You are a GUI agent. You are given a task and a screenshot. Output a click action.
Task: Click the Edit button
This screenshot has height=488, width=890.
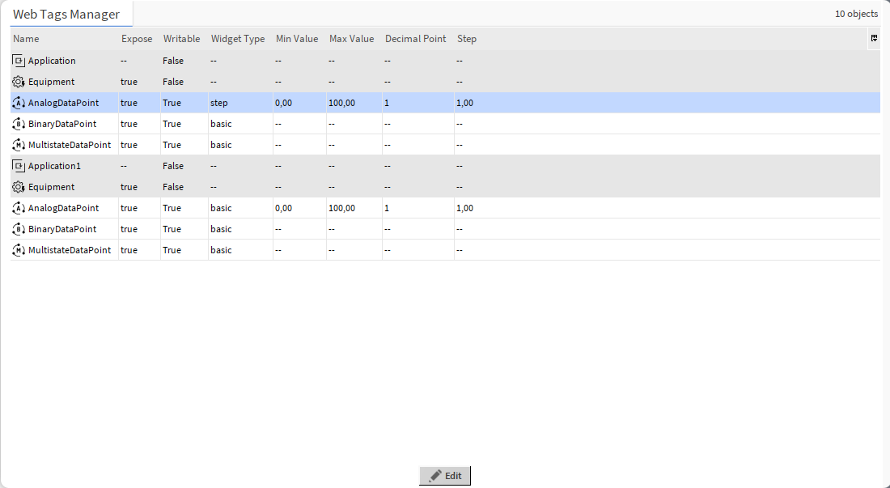point(445,475)
